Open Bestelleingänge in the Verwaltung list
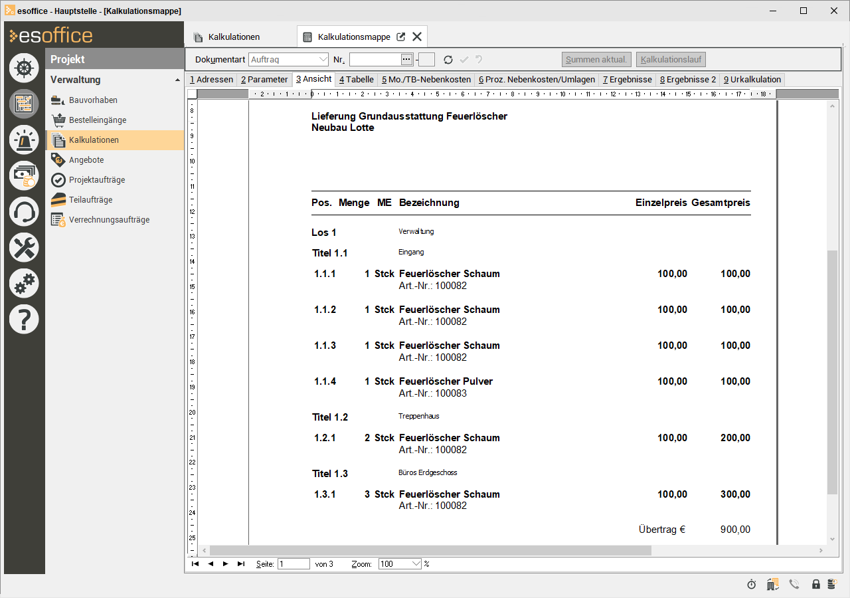Image resolution: width=850 pixels, height=598 pixels. click(x=98, y=120)
